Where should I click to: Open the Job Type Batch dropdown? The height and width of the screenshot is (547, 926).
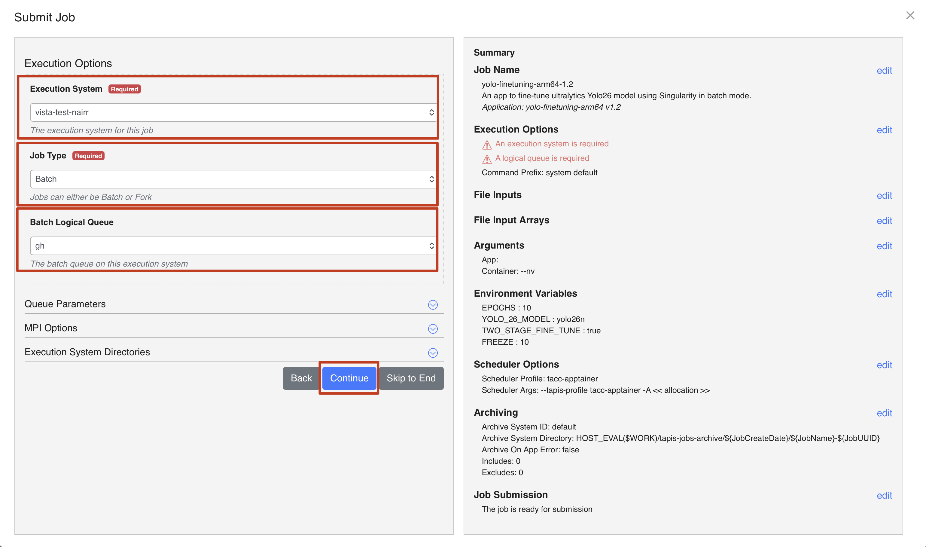pos(233,179)
